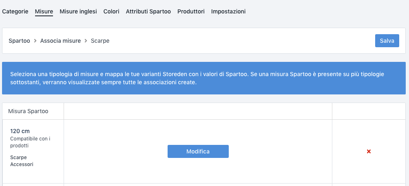Click the blue information banner text
Image resolution: width=409 pixels, height=186 pixels.
(x=197, y=78)
